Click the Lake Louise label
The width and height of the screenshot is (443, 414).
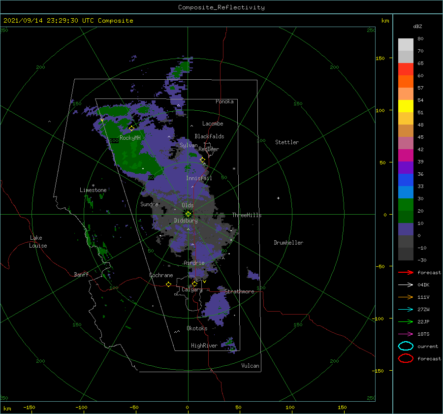point(38,242)
